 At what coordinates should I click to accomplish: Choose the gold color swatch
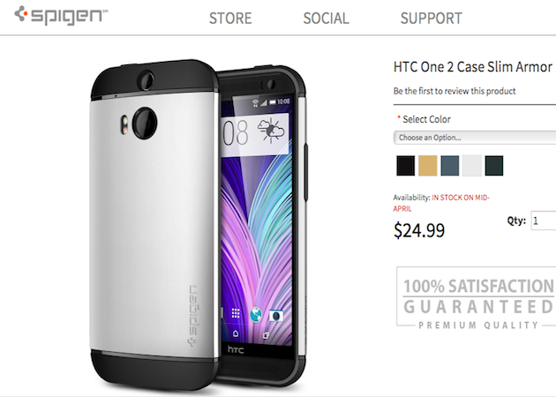point(428,166)
